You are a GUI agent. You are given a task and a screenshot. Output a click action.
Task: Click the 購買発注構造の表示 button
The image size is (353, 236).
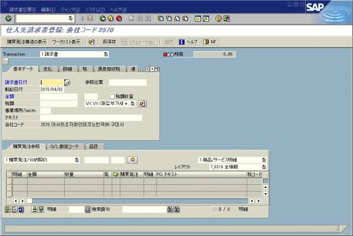pos(26,42)
